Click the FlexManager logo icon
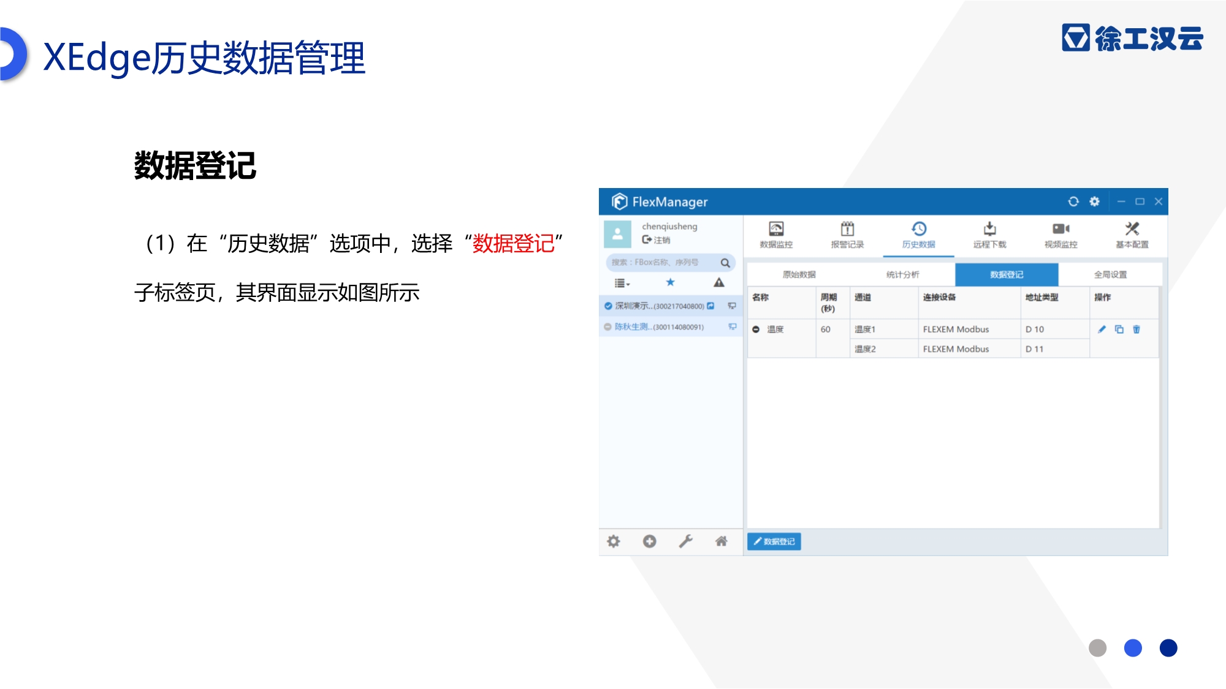 pyautogui.click(x=619, y=201)
